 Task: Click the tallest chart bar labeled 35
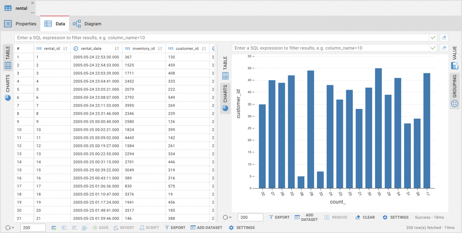click(378, 128)
